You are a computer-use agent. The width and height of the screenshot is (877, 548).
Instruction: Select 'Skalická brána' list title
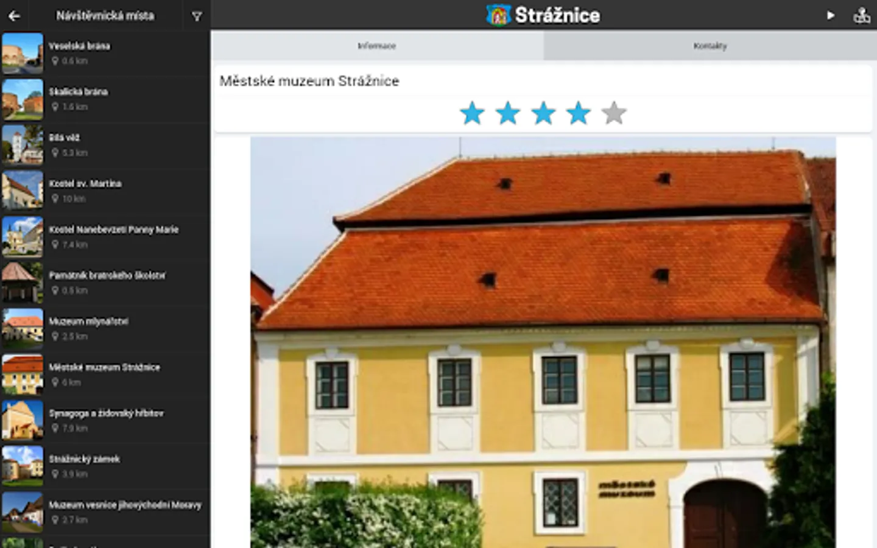[x=79, y=92]
